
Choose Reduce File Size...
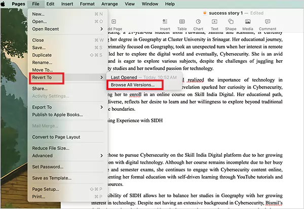point(67,148)
